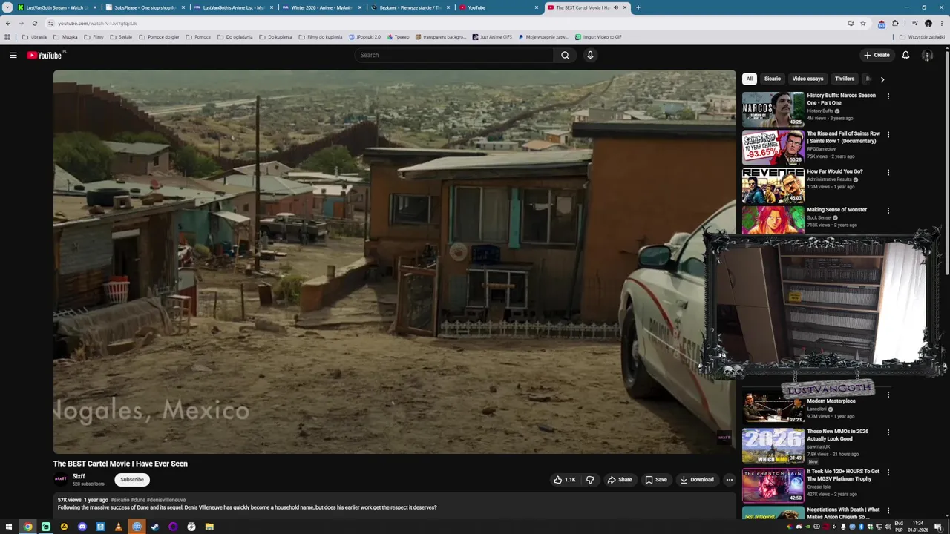Open the Sixff channel avatar

[60, 479]
